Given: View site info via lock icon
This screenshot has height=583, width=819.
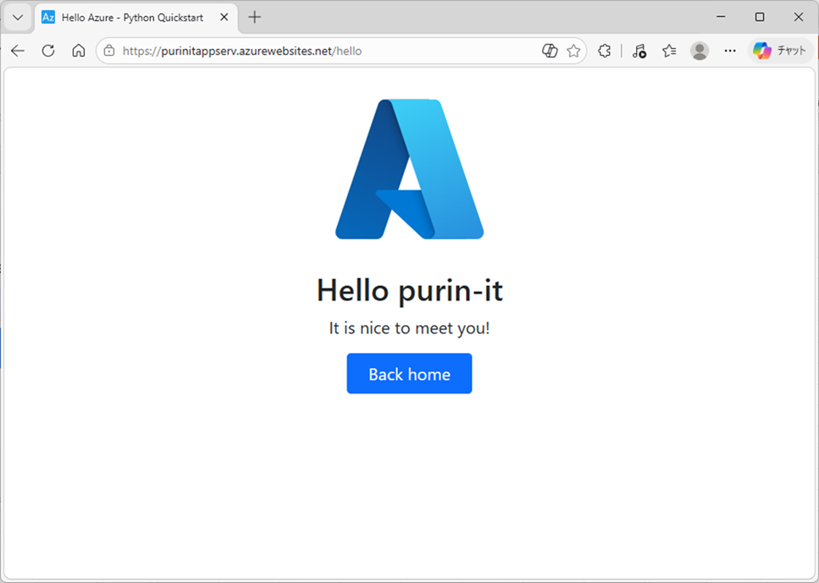Looking at the screenshot, I should [109, 51].
